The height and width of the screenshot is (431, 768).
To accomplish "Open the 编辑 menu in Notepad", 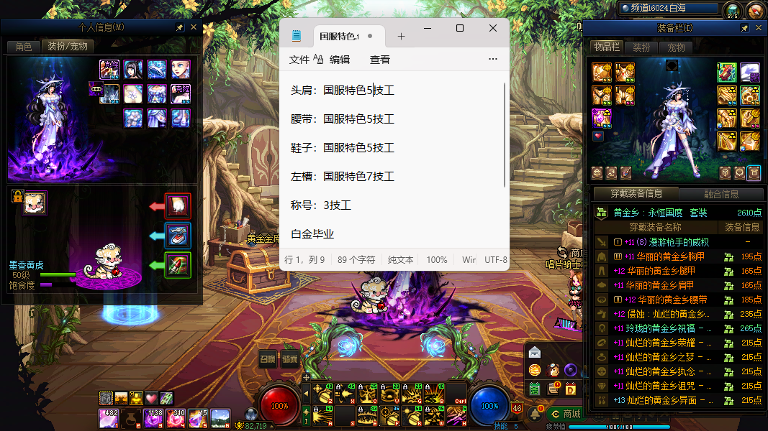I will (340, 60).
